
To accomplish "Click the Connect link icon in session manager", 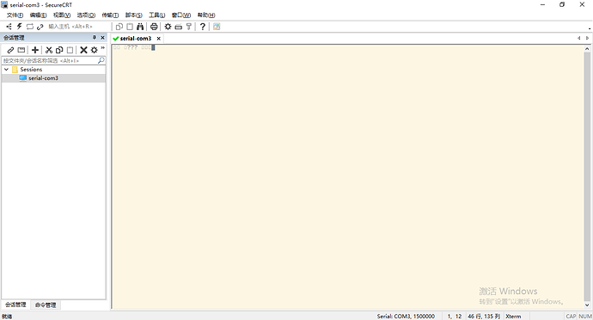I will 10,50.
